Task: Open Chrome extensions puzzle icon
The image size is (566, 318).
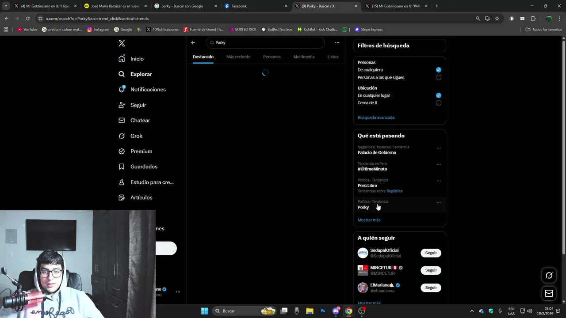Action: 533,19
